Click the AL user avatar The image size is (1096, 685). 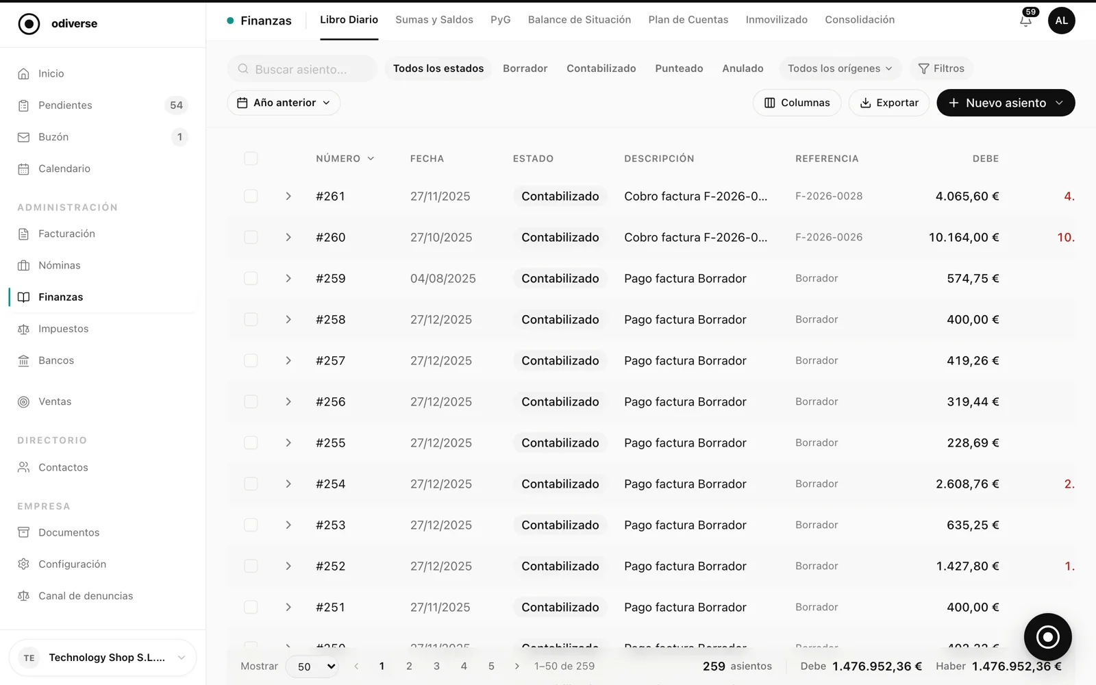tap(1061, 21)
